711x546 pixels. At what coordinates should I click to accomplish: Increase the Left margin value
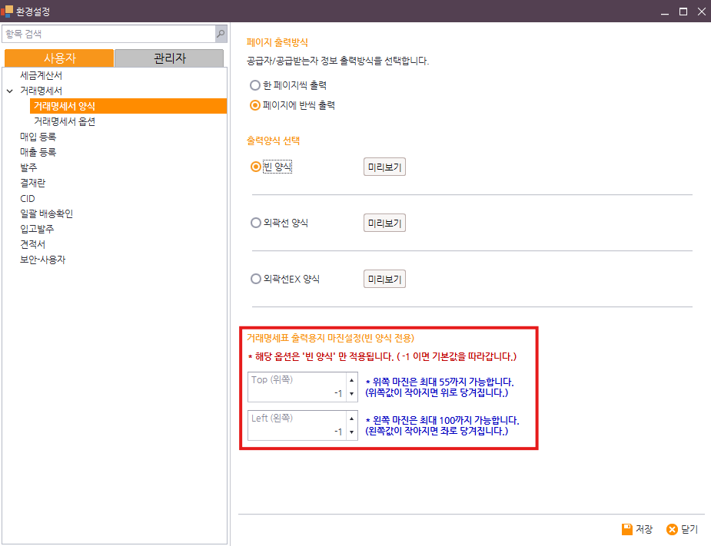[352, 419]
